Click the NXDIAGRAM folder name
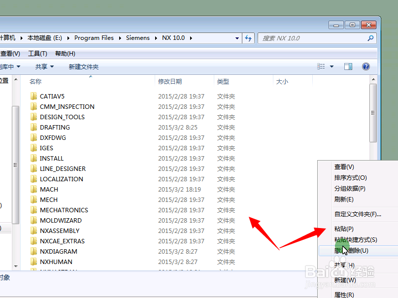This screenshot has height=298, width=398. (x=59, y=251)
